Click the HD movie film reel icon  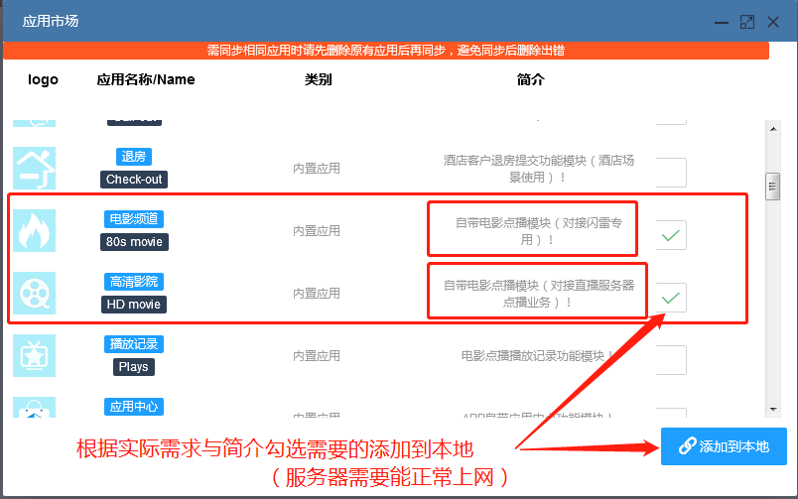coord(35,293)
